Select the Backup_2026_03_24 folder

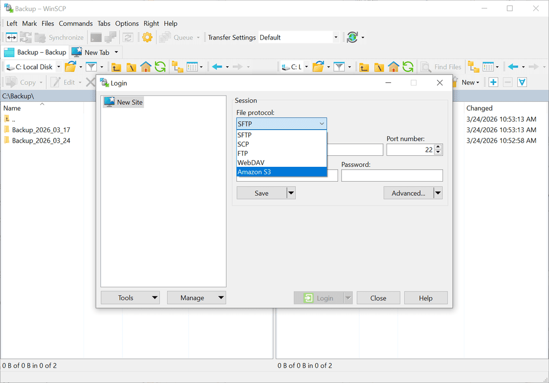[41, 140]
